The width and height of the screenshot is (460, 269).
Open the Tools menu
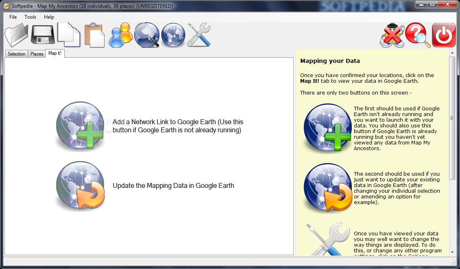(x=30, y=17)
